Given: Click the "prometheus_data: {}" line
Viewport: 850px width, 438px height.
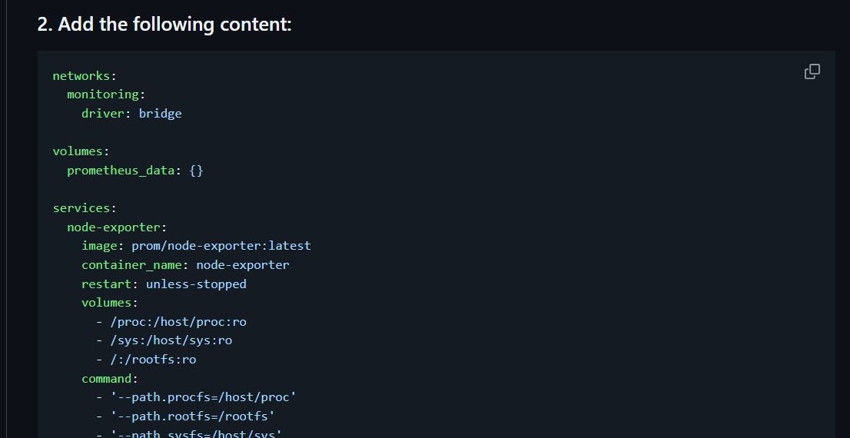Looking at the screenshot, I should click(x=134, y=171).
